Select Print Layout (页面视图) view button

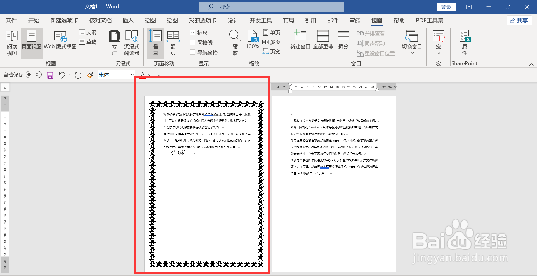tap(32, 43)
